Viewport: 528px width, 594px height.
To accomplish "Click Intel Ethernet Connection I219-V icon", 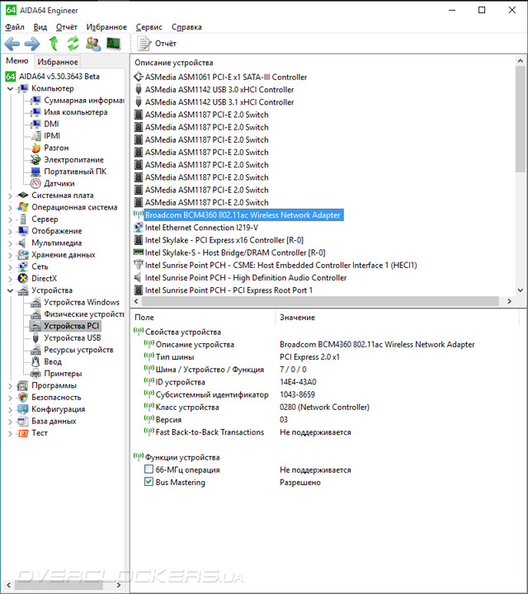I will point(139,228).
